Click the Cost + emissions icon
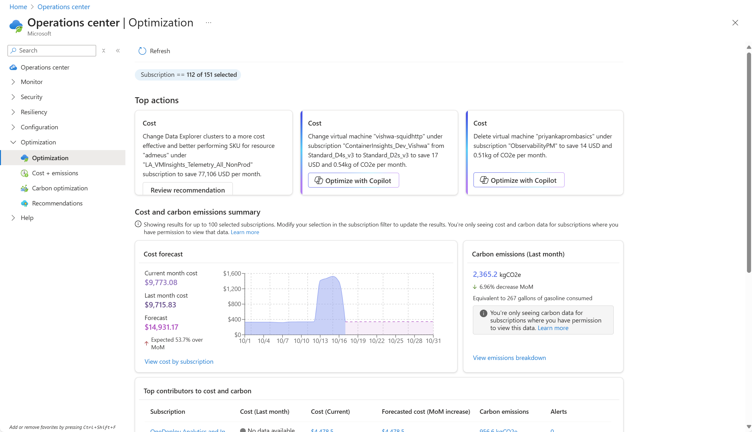The image size is (752, 432). point(25,173)
